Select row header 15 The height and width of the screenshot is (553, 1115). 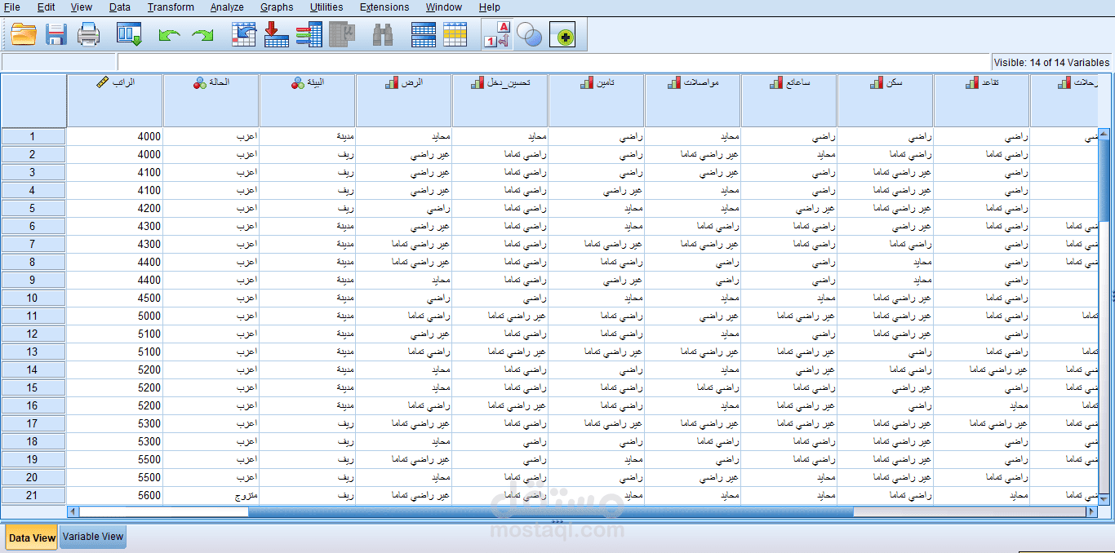tap(33, 387)
